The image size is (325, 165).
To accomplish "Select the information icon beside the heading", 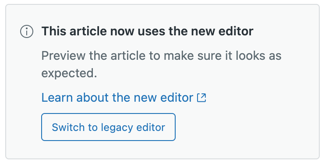I will 27,31.
